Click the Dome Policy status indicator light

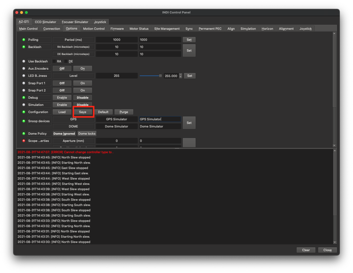click(24, 134)
